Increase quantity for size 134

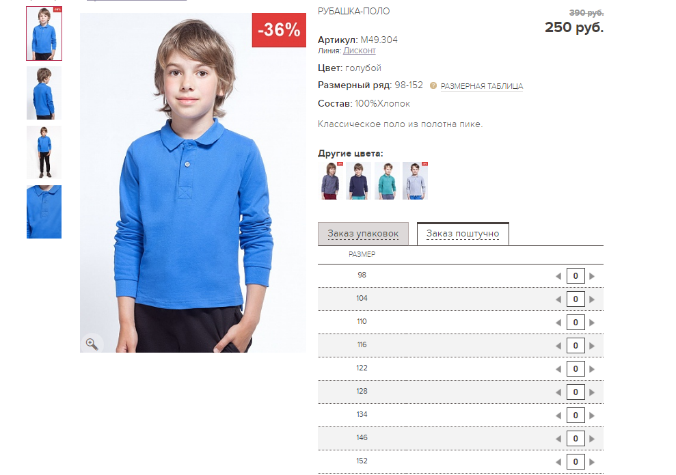592,416
